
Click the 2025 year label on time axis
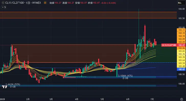click(x=2, y=99)
